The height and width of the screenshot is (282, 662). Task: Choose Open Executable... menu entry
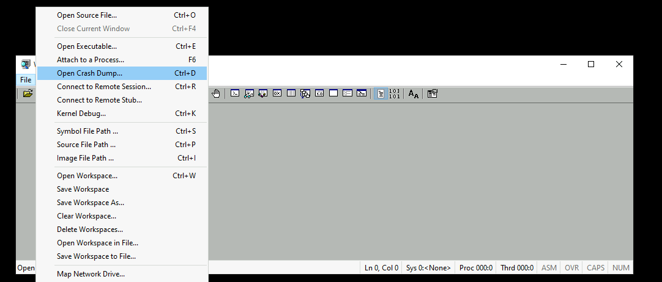[122, 46]
